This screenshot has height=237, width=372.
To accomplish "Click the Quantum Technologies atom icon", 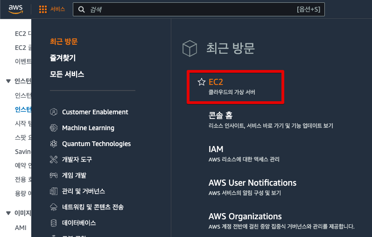I will [54, 144].
